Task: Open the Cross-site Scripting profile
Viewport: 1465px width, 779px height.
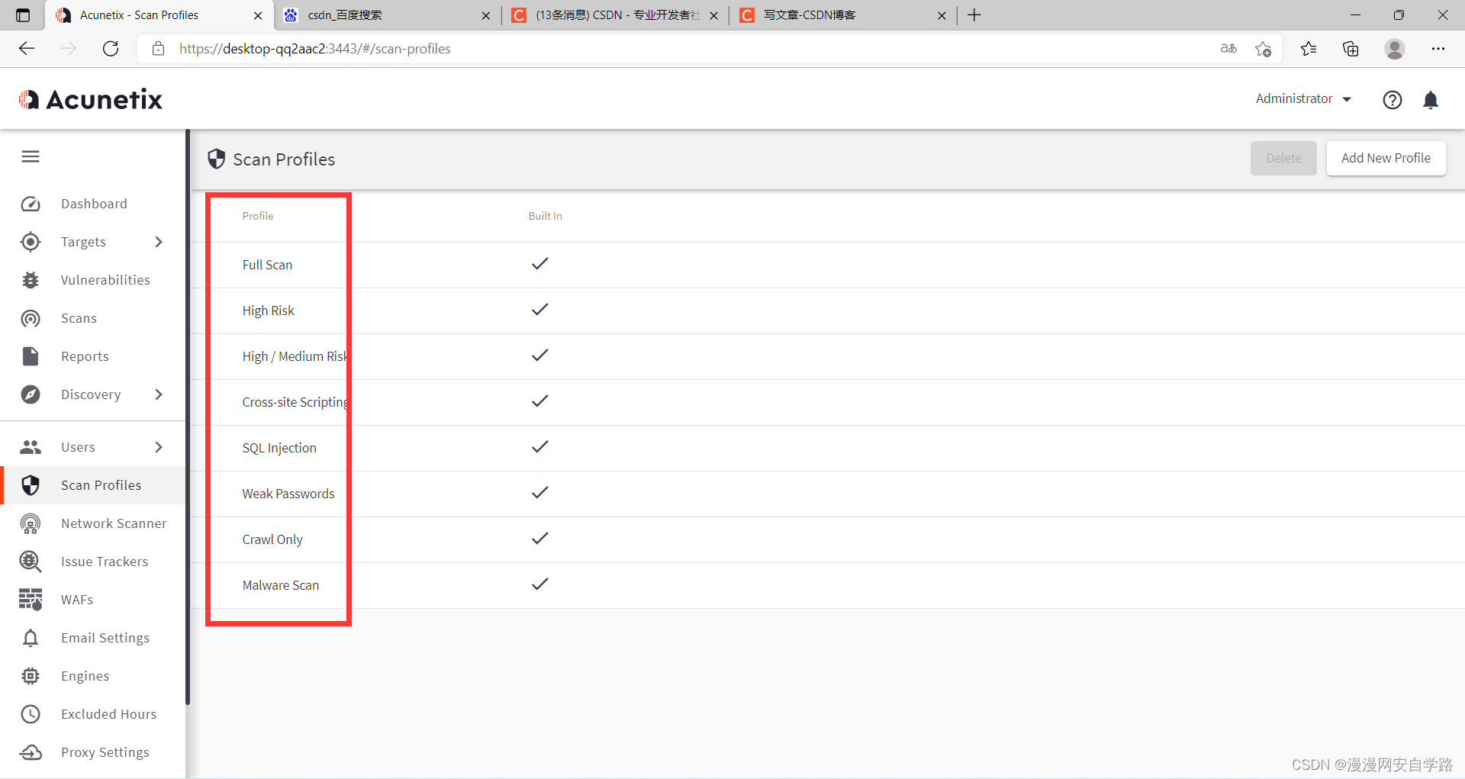Action: pyautogui.click(x=296, y=402)
